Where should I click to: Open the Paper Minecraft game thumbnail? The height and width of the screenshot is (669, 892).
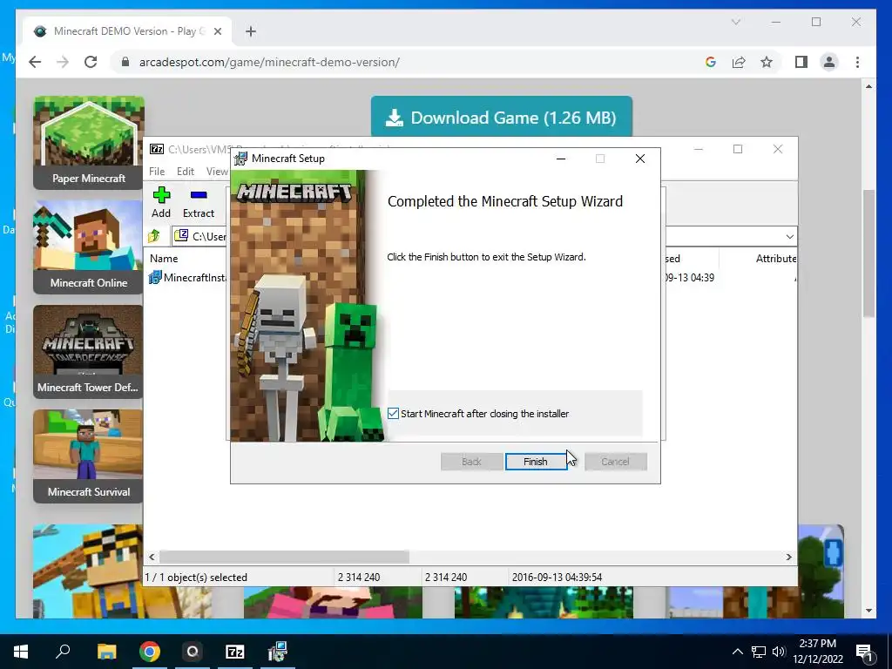click(89, 143)
